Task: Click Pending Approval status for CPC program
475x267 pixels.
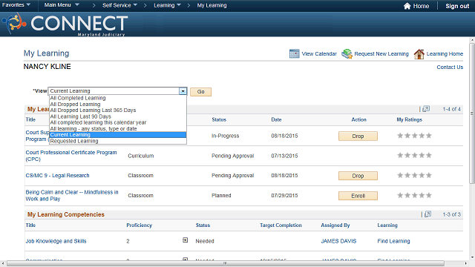Action: tap(232, 156)
